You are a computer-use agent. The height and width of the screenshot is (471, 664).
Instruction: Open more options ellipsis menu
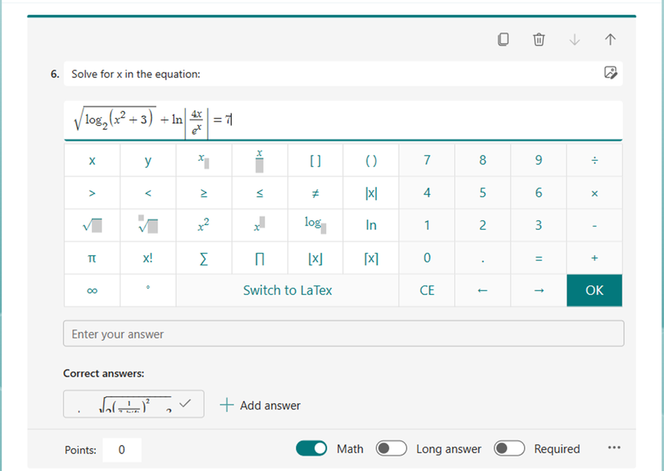coord(614,448)
